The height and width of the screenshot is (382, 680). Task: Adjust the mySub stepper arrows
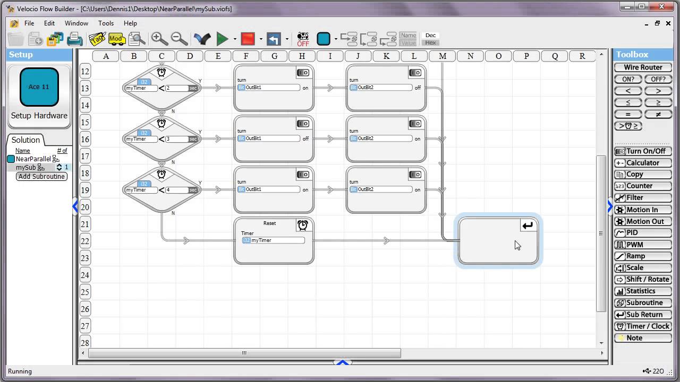[x=59, y=167]
